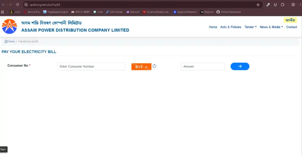Viewport: 302px width, 155px height.
Task: Open Keyword Research bookmark
Action: [x=185, y=12]
